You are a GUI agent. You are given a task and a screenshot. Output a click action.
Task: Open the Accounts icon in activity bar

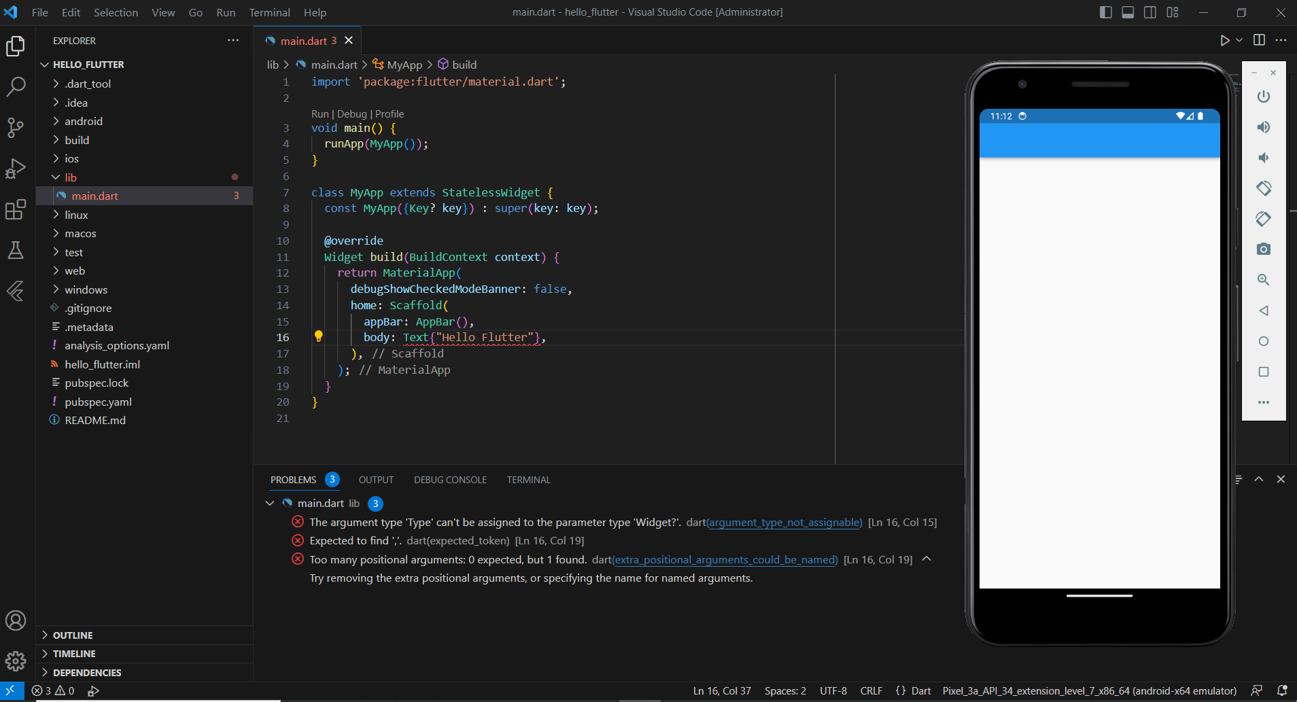[x=16, y=620]
